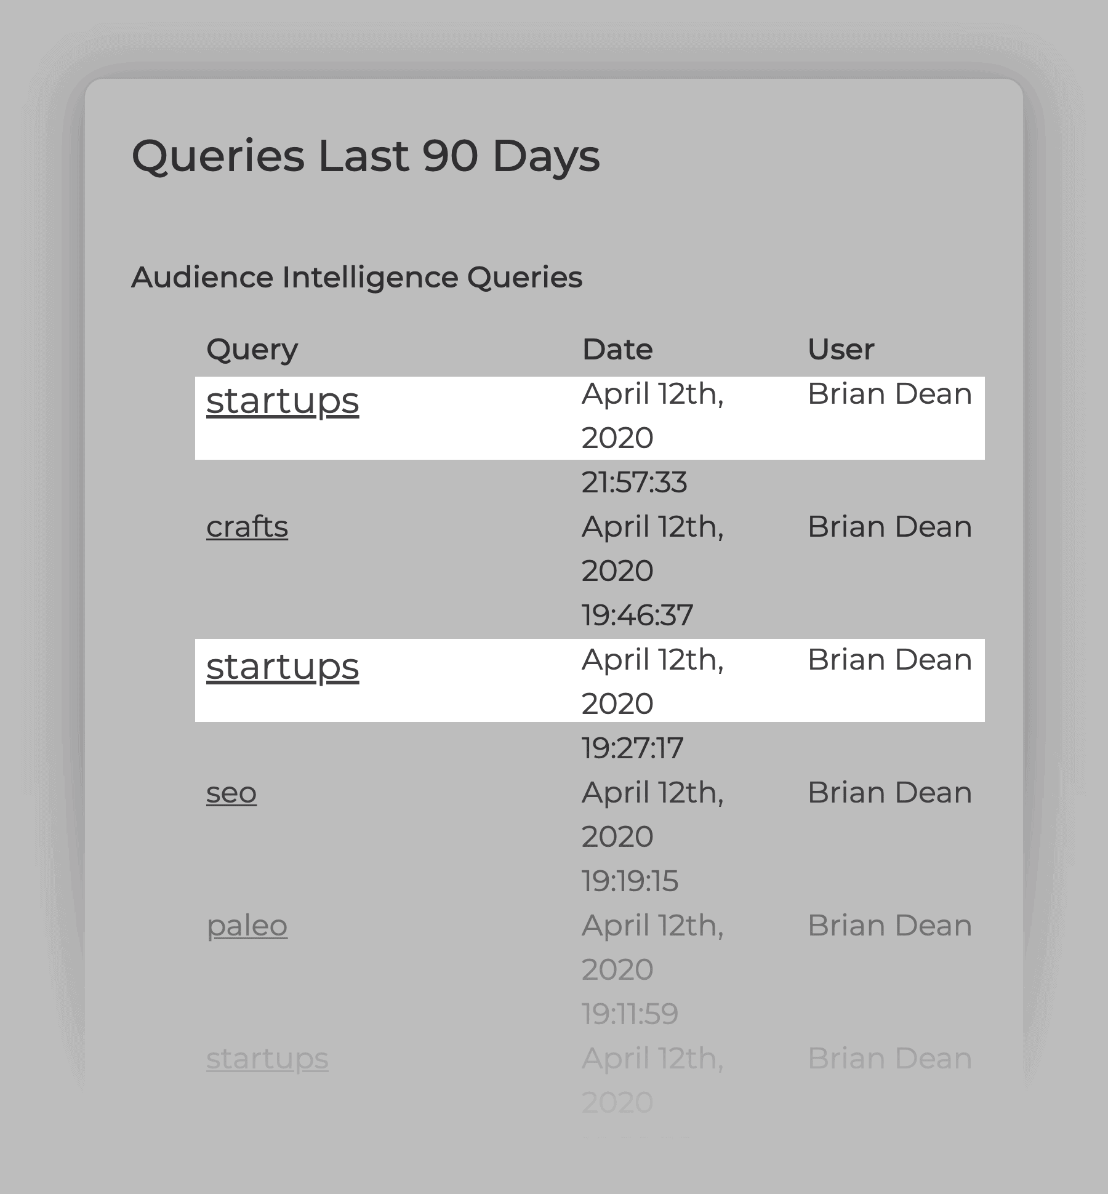Open the startups query logged at 19:27:17
This screenshot has height=1194, width=1108.
[x=283, y=668]
